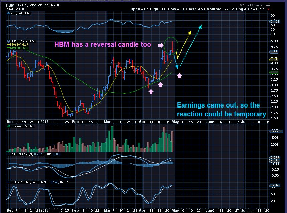This screenshot has width=287, height=213.
Task: Click the 3.00 price axis label
Action: pyautogui.click(x=274, y=85)
